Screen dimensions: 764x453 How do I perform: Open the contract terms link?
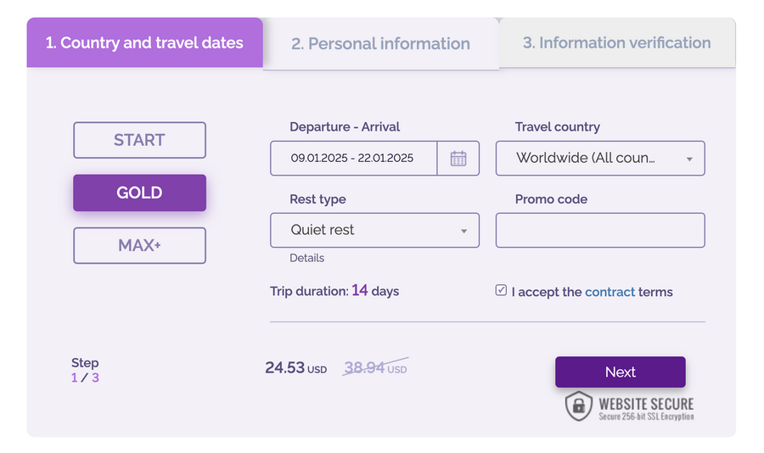[x=610, y=292]
